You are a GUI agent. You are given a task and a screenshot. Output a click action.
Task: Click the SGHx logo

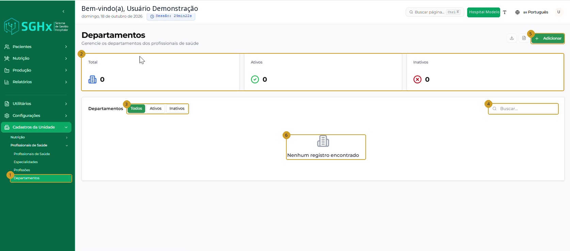pos(36,27)
